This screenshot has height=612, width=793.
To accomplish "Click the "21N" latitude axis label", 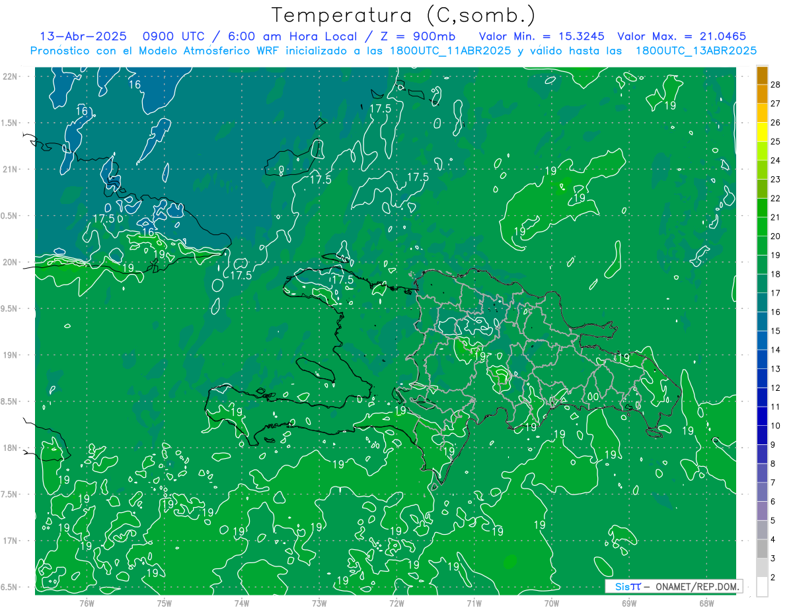I will (x=11, y=170).
